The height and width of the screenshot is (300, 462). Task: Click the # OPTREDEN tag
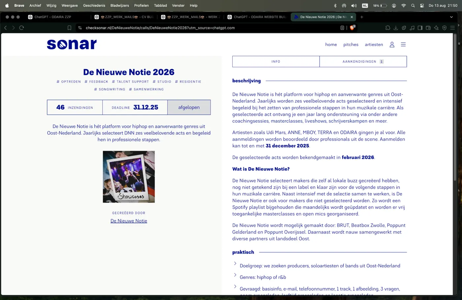point(69,82)
